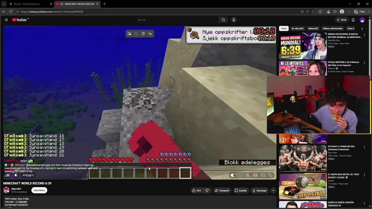Viewport: 372px width, 209px height.
Task: Reload the page
Action: pyautogui.click(x=11, y=12)
